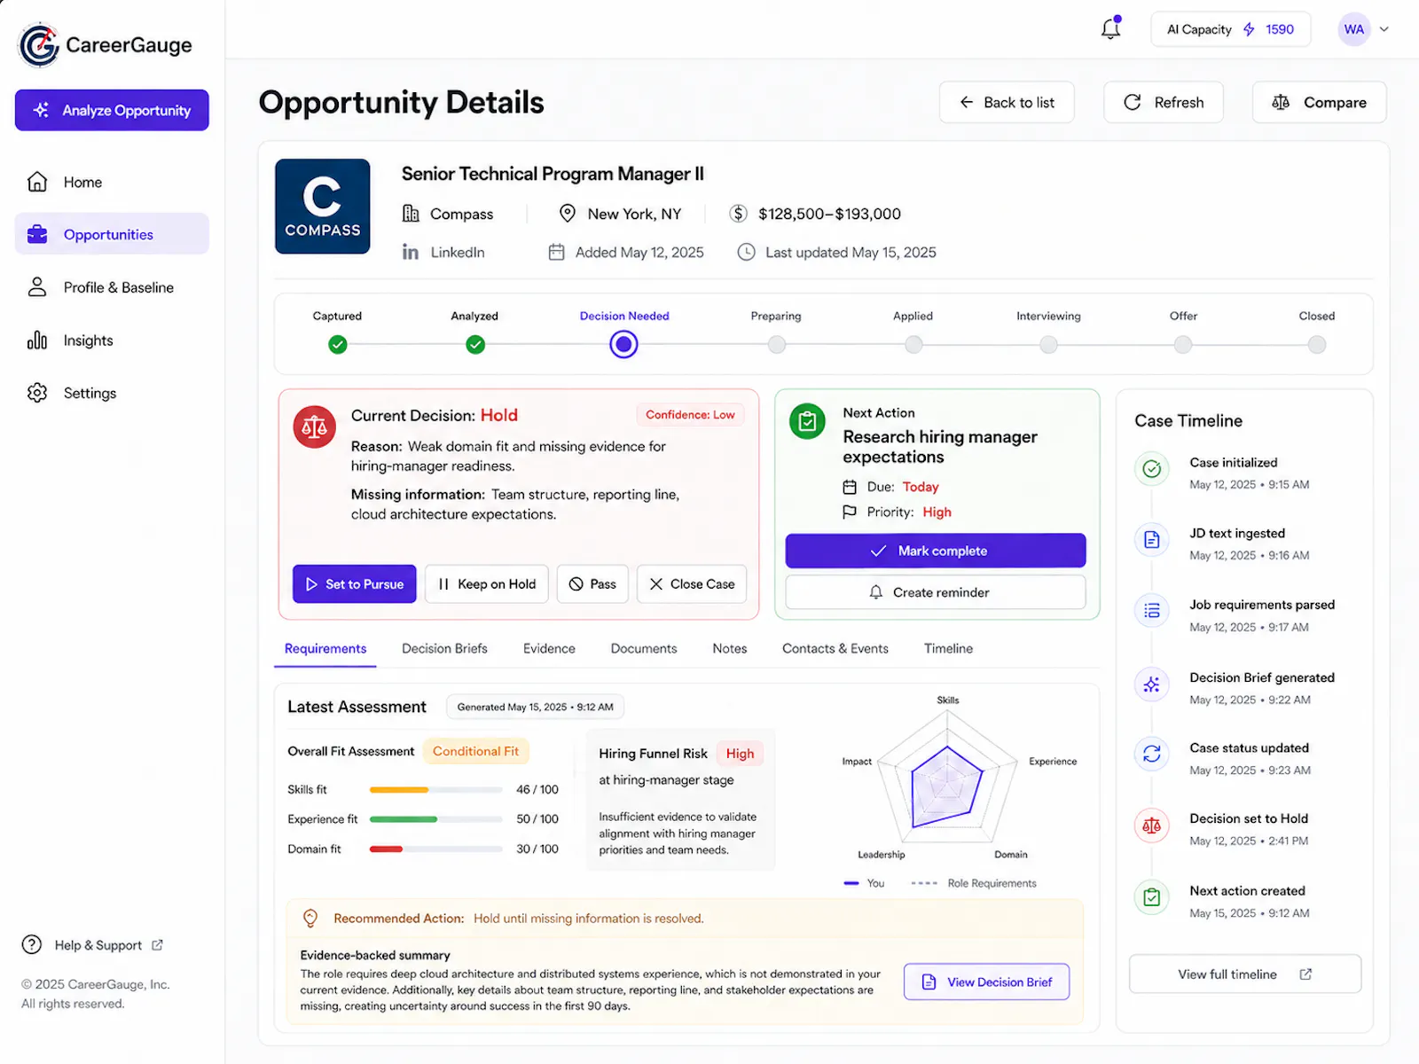Click Keep on Hold button
1419x1064 pixels.
click(487, 584)
